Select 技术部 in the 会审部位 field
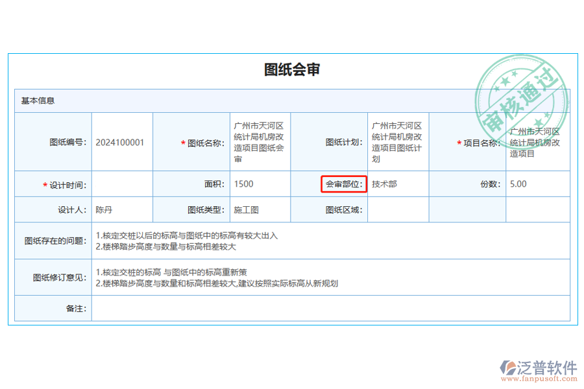 click(397, 184)
